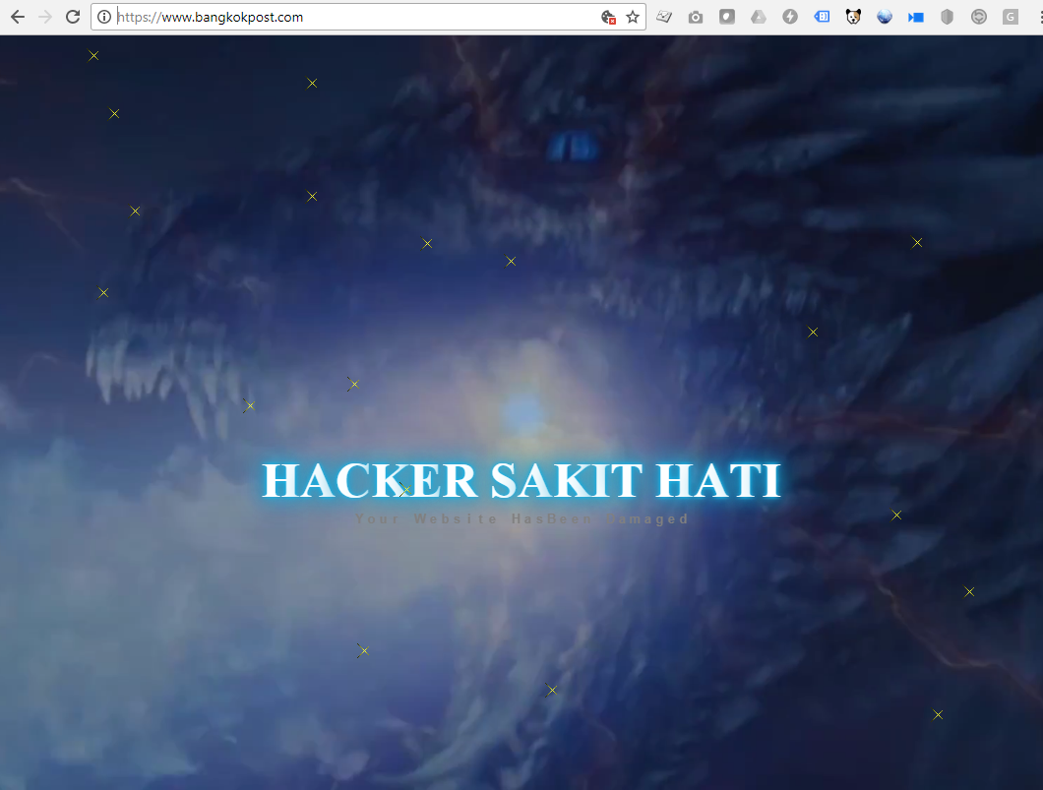The height and width of the screenshot is (790, 1043).
Task: Open the blue globe extension
Action: (884, 17)
